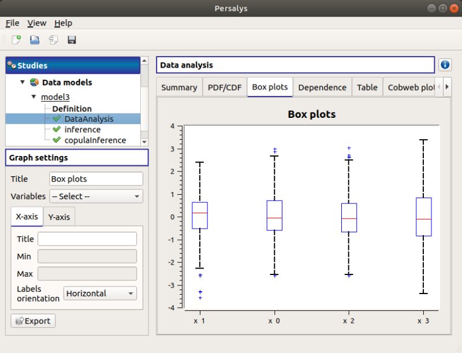This screenshot has width=462, height=353.
Task: Click the Export icon below Graph settings
Action: pos(32,321)
